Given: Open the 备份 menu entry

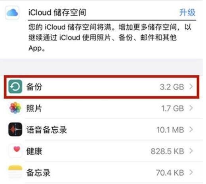Looking at the screenshot, I should [101, 87].
